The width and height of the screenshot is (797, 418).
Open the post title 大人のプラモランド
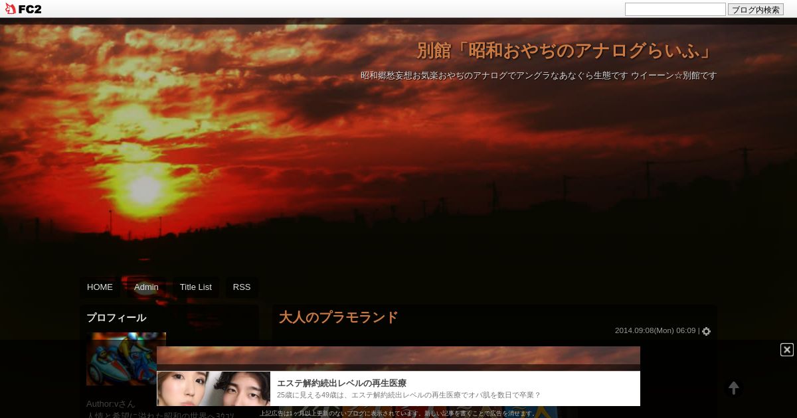coord(338,317)
